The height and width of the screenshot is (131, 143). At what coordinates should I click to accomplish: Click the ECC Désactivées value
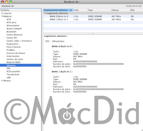(58, 41)
